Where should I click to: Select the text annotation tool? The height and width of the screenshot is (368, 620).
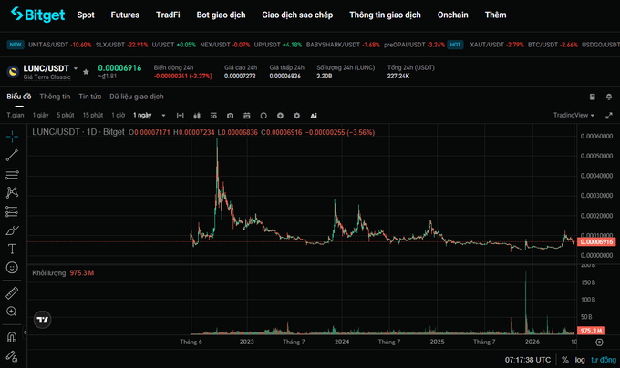coord(12,249)
